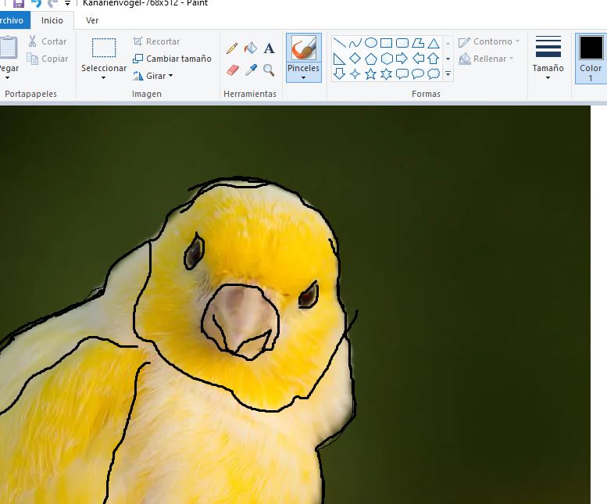Open the Archivo menu
607x504 pixels.
point(11,20)
